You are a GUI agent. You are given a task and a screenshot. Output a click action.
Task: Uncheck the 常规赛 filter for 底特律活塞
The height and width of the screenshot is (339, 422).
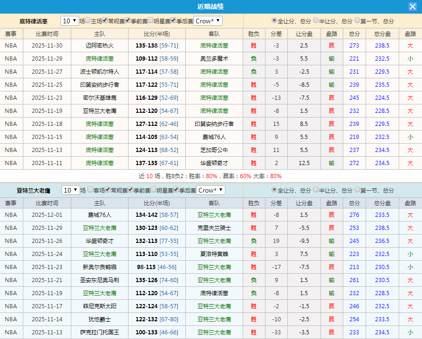click(x=104, y=21)
